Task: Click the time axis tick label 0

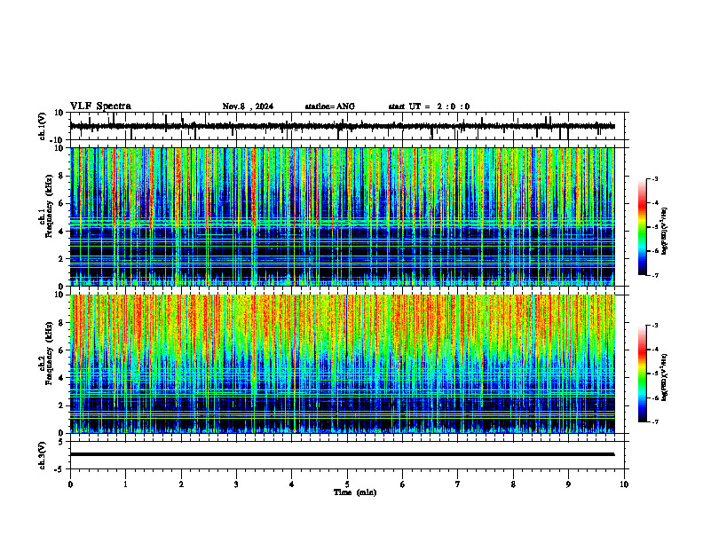Action: [x=70, y=484]
